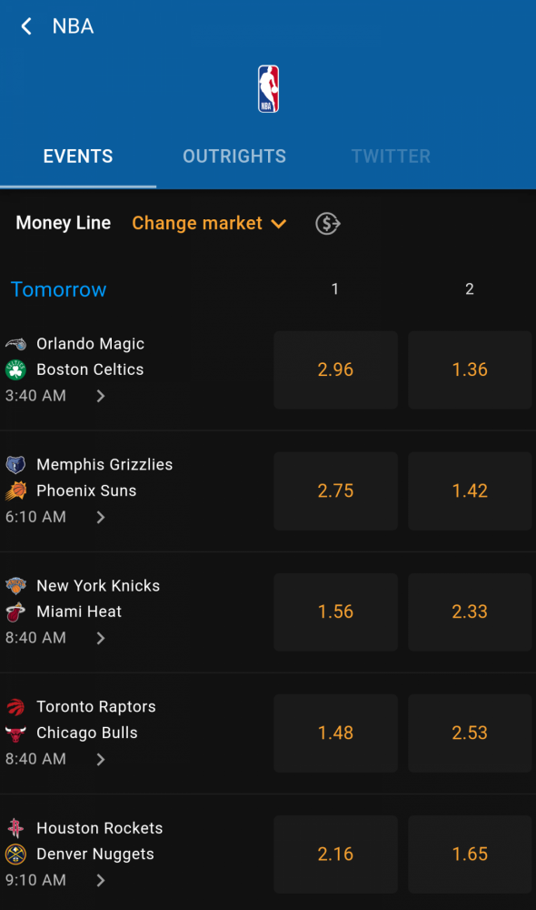
Task: Click the Memphis Grizzlies bear logo
Action: click(x=15, y=464)
